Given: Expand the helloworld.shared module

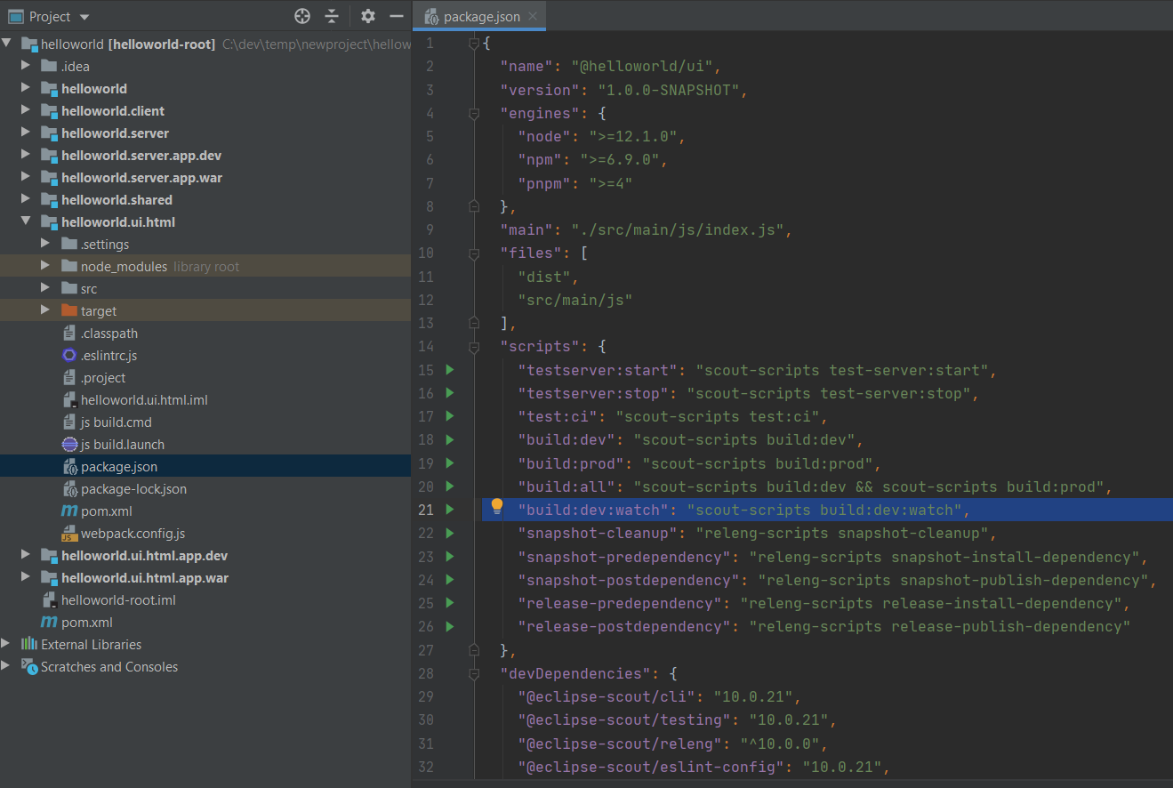Looking at the screenshot, I should 26,199.
